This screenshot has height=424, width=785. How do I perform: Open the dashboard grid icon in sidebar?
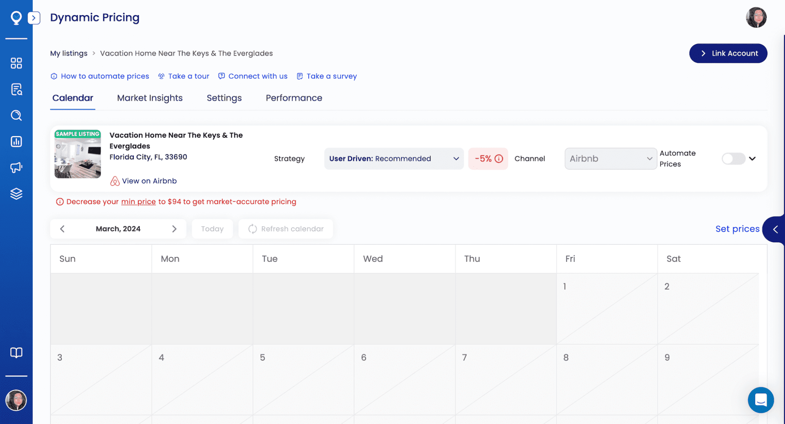(x=16, y=63)
